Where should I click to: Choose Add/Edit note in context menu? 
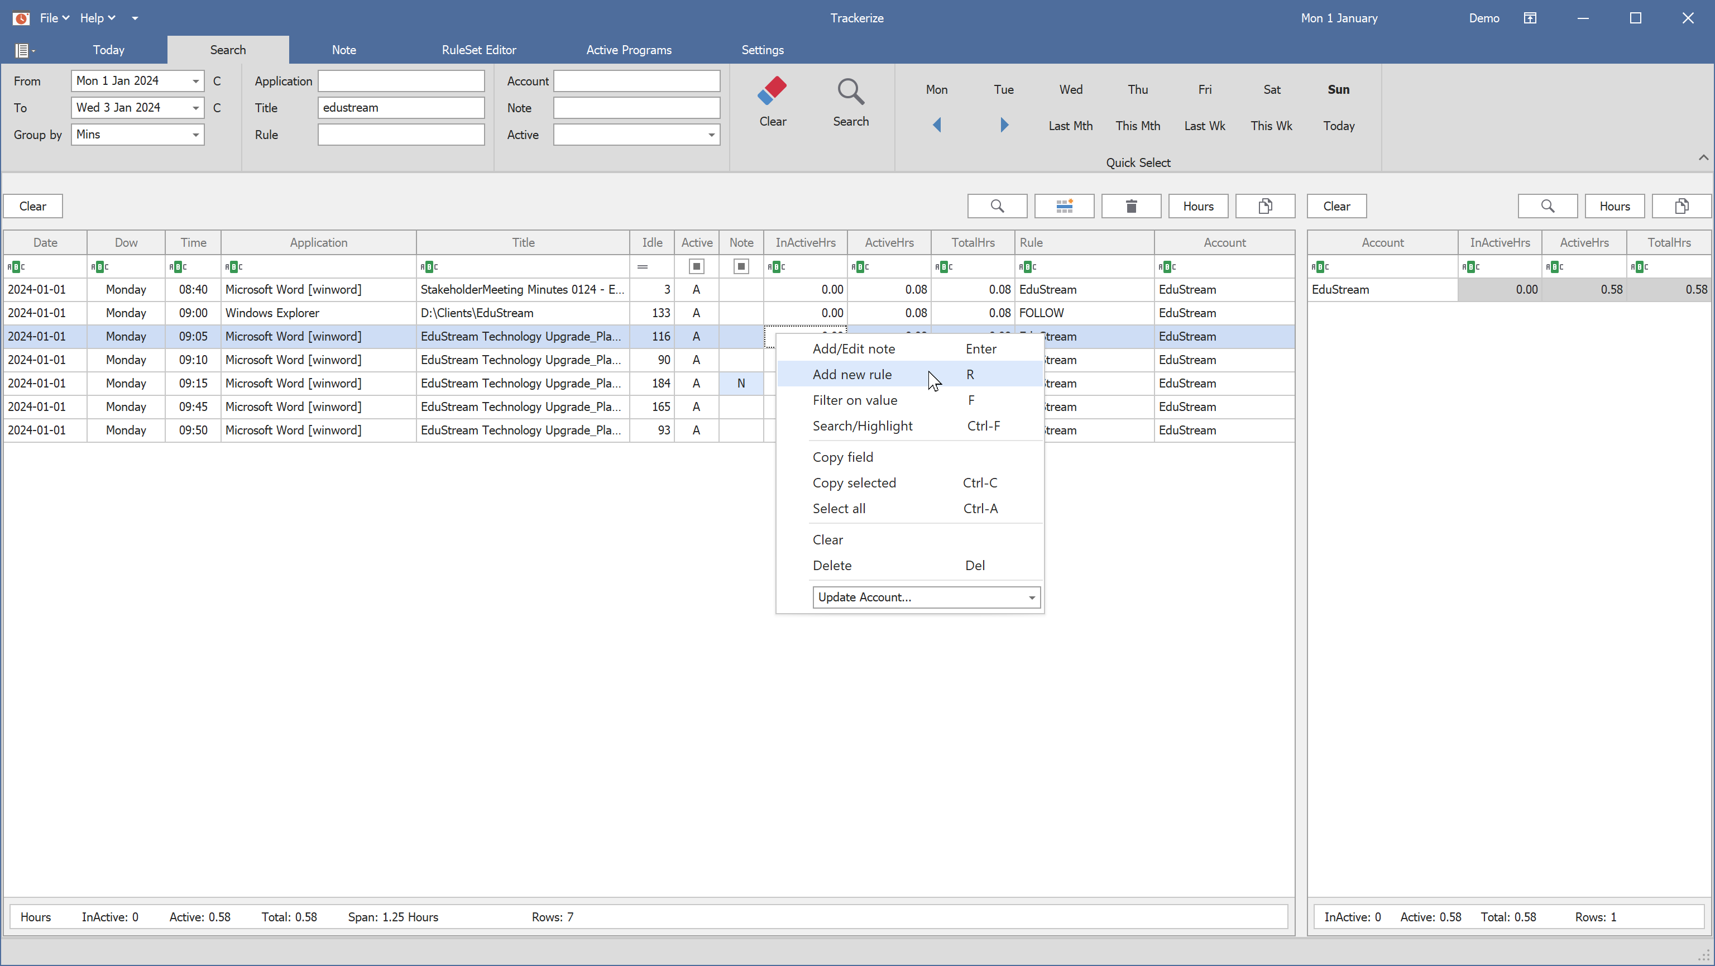pyautogui.click(x=909, y=349)
